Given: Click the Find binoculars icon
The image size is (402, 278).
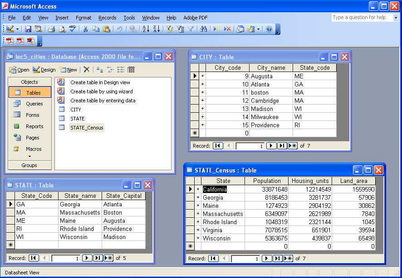Looking at the screenshot, I should coord(203,29).
